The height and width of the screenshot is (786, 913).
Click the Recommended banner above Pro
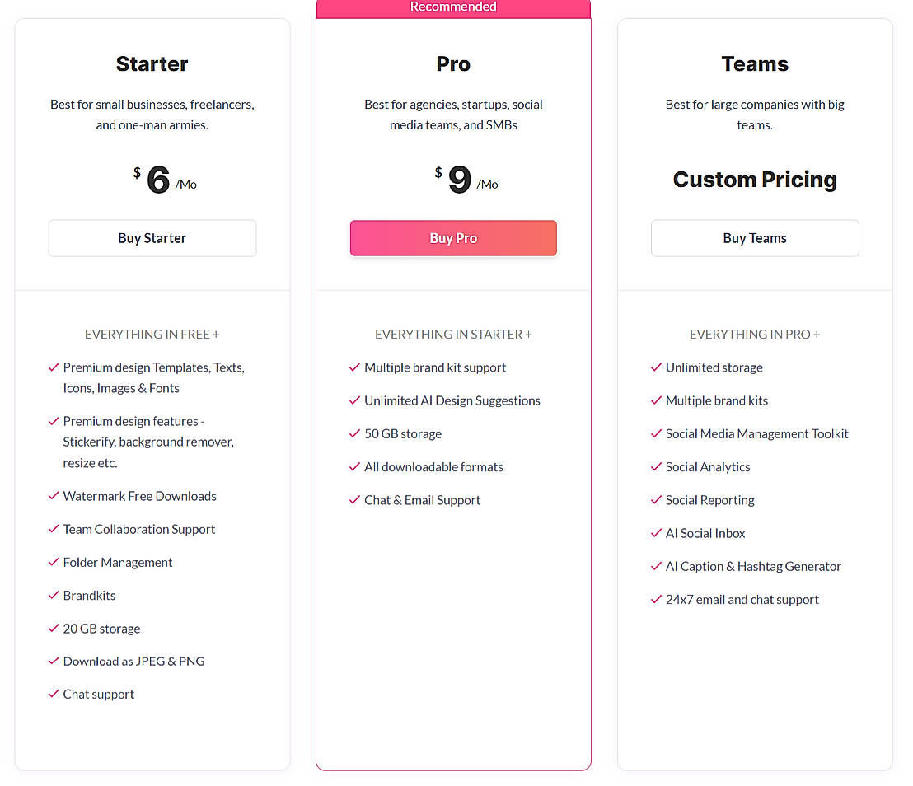(x=453, y=7)
